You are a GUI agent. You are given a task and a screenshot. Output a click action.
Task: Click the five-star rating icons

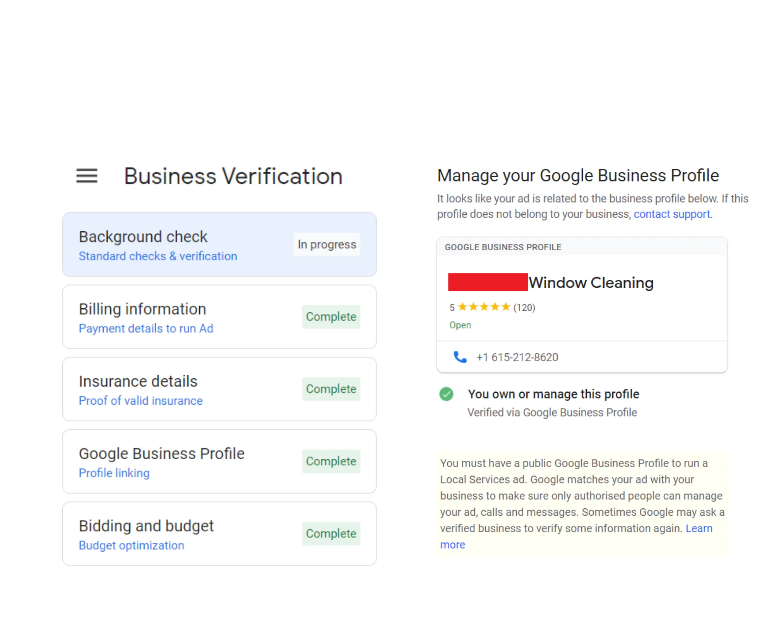pos(484,307)
